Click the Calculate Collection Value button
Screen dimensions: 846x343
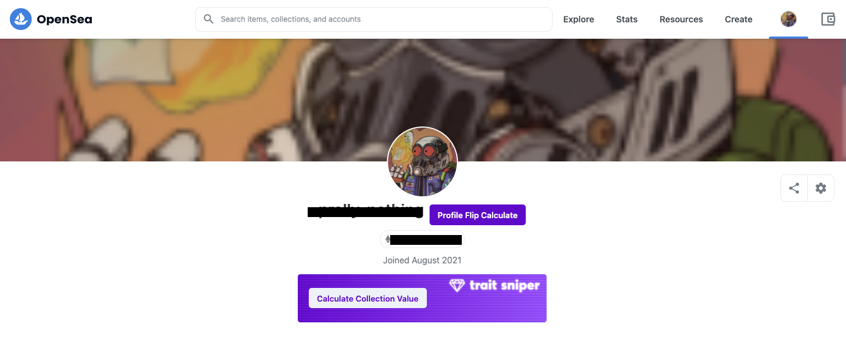(368, 298)
